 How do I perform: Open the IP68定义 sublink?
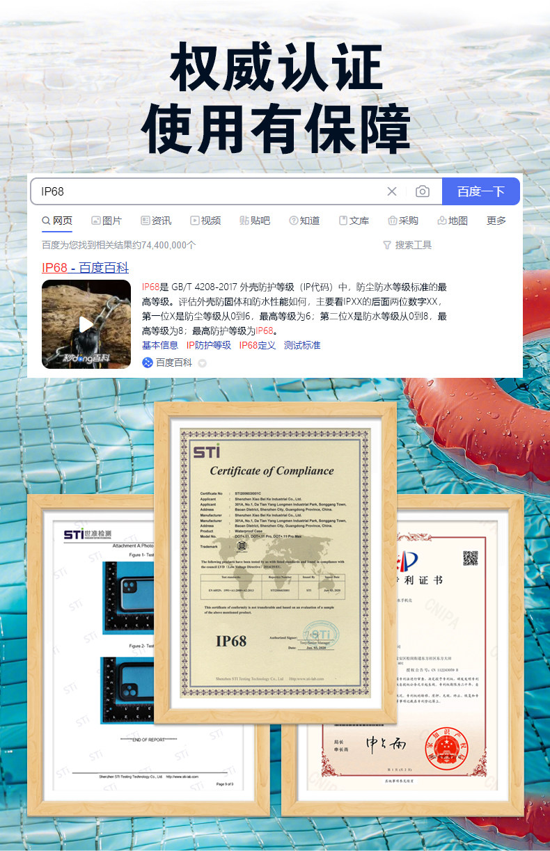click(x=258, y=345)
